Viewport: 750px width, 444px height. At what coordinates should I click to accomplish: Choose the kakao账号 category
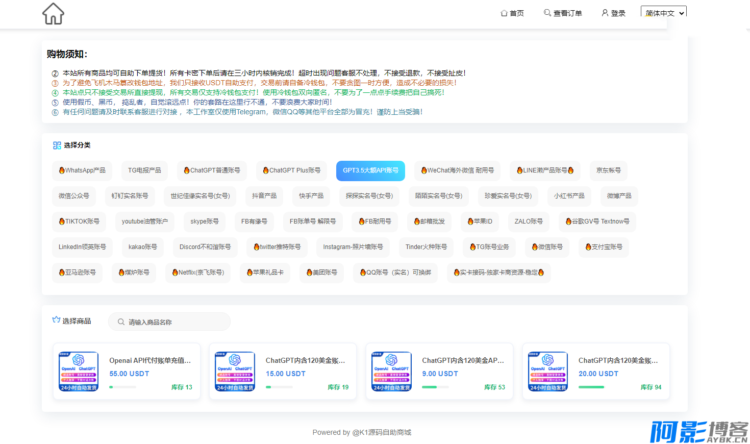point(143,247)
